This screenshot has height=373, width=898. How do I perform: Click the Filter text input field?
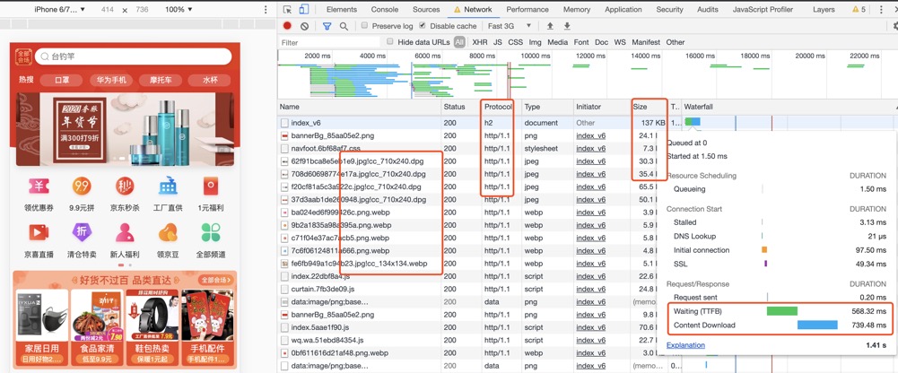click(x=327, y=42)
